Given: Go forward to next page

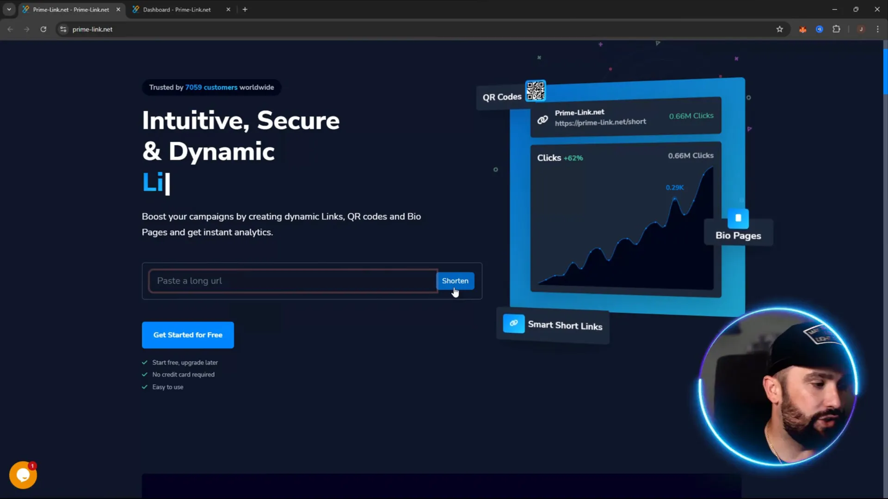Looking at the screenshot, I should (x=27, y=29).
